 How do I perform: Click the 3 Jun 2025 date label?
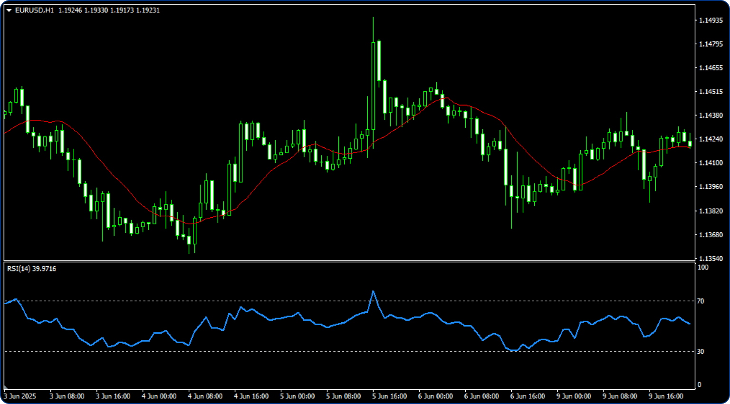[x=20, y=396]
